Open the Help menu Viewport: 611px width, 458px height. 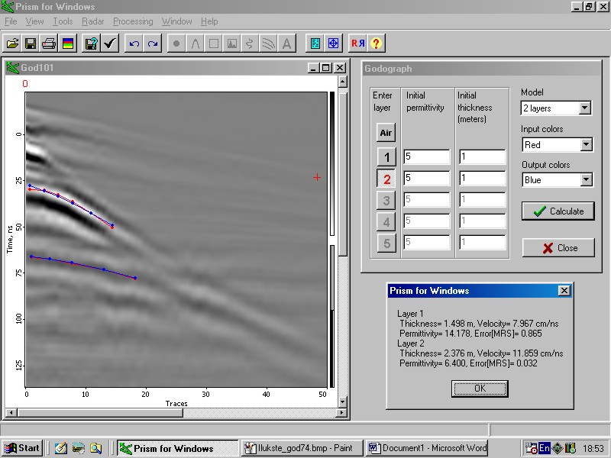point(209,21)
